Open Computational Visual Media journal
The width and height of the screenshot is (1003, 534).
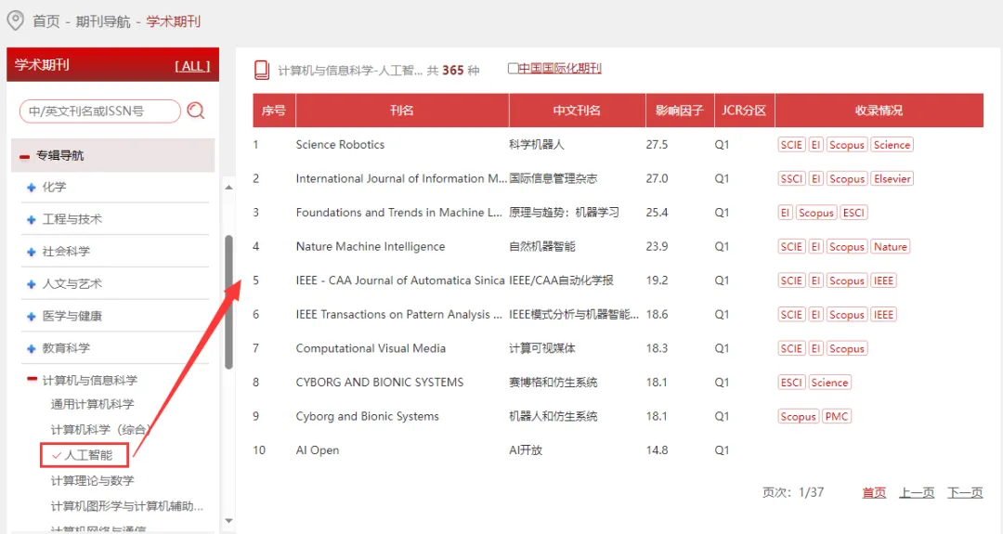pyautogui.click(x=371, y=348)
